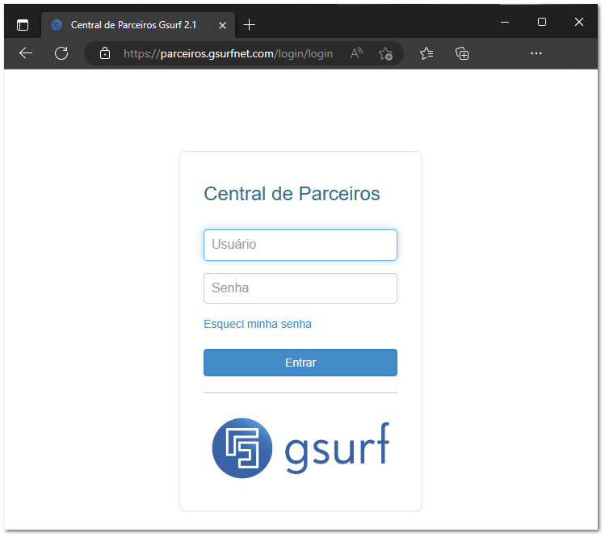Go back with the browser back arrow
The width and height of the screenshot is (605, 537).
26,53
